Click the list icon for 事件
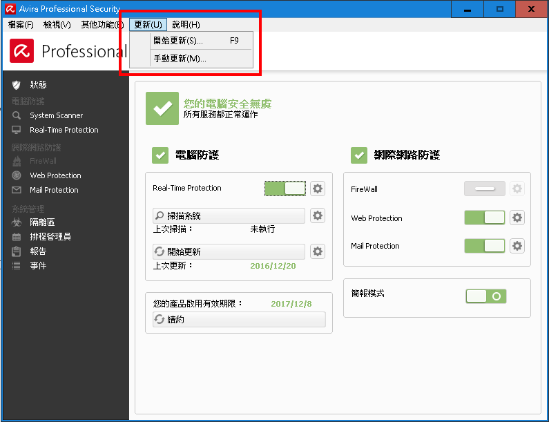The width and height of the screenshot is (549, 422). click(x=16, y=266)
